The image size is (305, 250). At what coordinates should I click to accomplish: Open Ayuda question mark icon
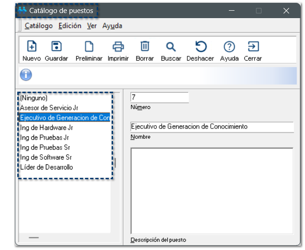[229, 47]
